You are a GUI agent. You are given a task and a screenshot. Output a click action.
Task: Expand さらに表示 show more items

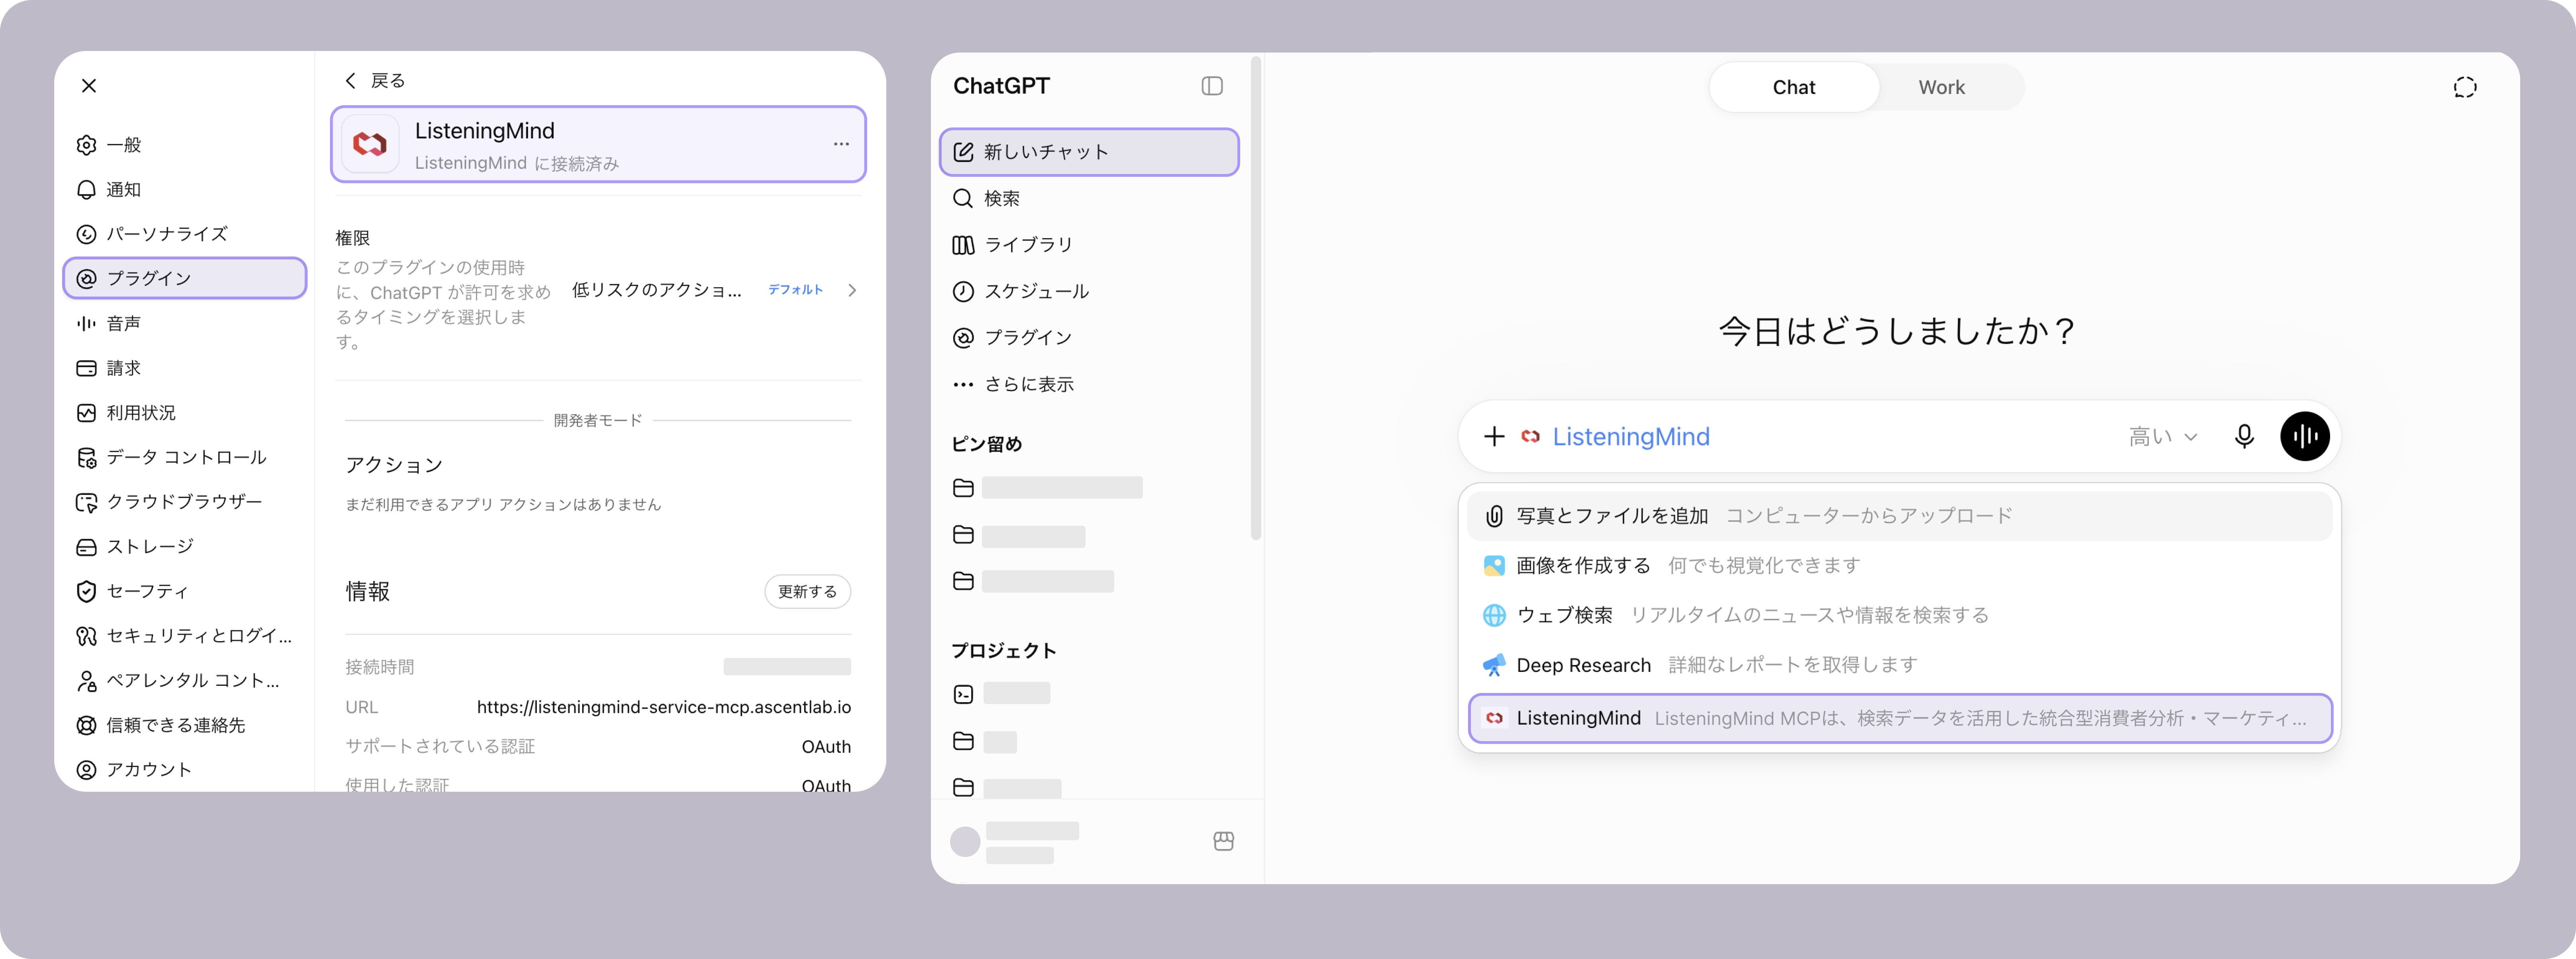pyautogui.click(x=1089, y=385)
